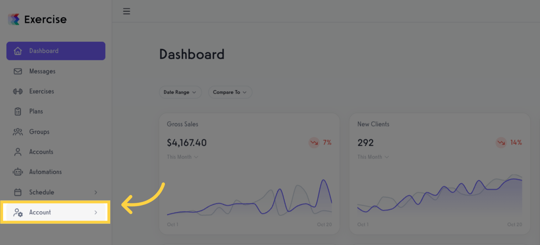Open New Clients This Month dropdown
This screenshot has height=245, width=540.
(x=373, y=157)
